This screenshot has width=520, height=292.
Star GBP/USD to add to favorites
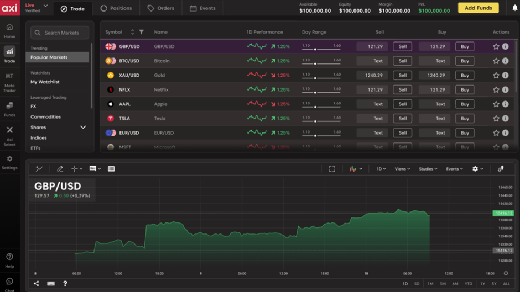pyautogui.click(x=496, y=47)
